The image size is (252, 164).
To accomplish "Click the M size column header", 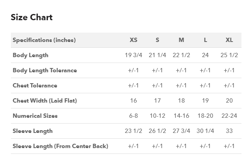I will point(181,40).
